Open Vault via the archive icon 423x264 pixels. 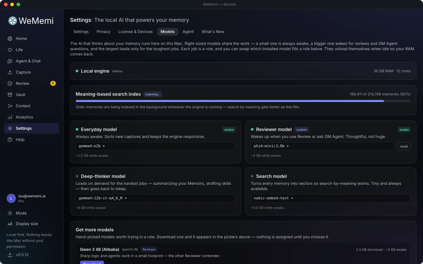[x=10, y=95]
